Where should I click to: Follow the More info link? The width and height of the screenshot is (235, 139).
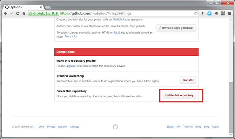tap(71, 37)
